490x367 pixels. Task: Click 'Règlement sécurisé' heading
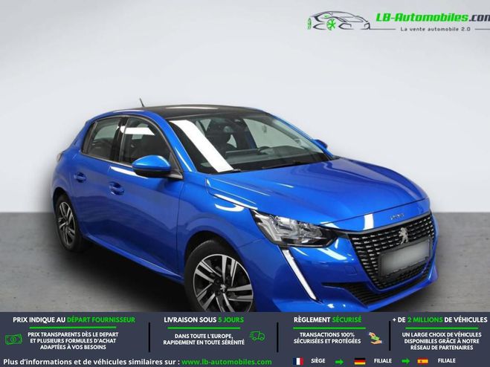[x=327, y=320]
